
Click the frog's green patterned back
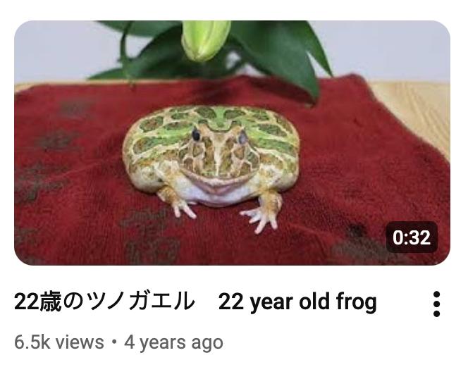[x=215, y=119]
